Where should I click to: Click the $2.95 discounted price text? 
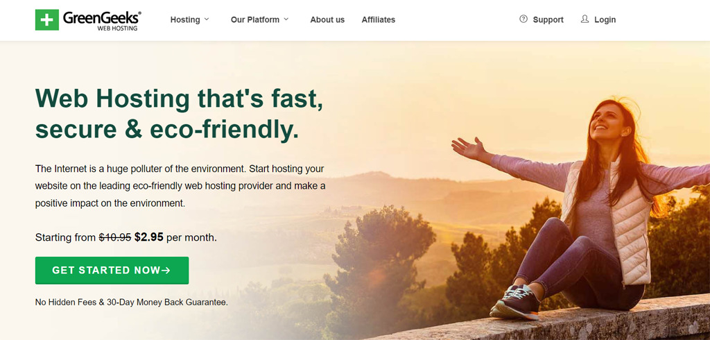149,237
